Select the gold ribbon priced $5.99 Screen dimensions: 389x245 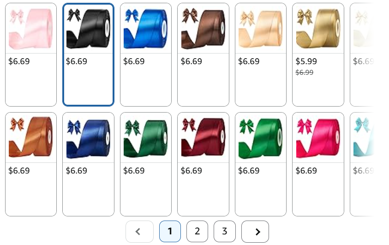318,54
